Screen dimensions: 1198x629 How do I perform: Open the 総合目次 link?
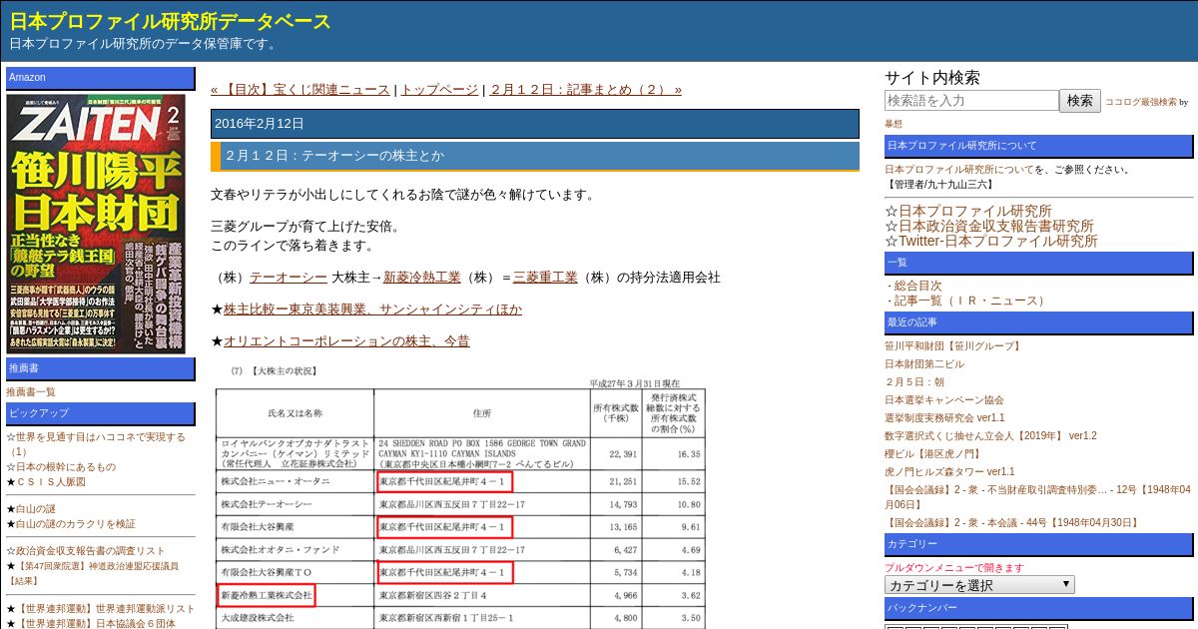click(917, 286)
